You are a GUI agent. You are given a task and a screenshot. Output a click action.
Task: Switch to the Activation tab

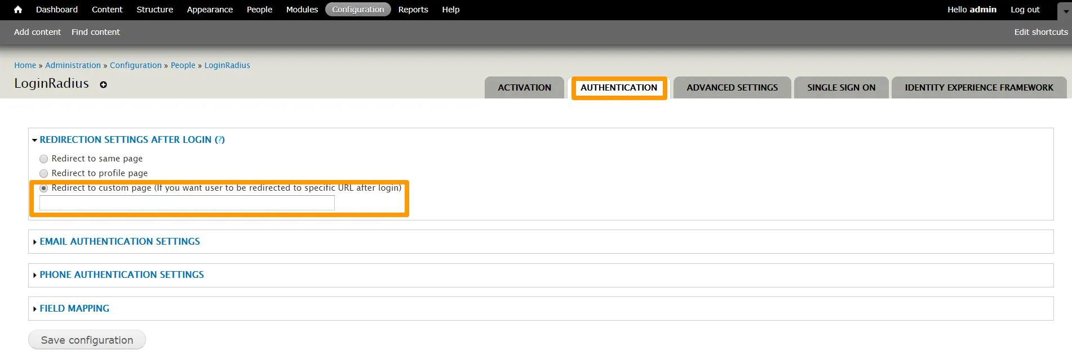point(524,88)
